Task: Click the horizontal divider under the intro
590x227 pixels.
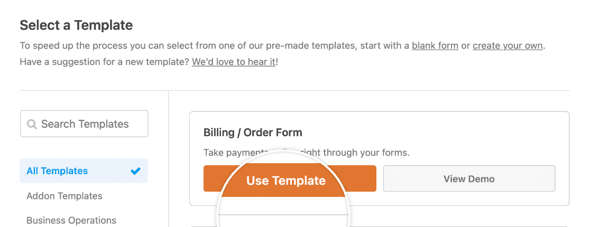Action: (x=294, y=90)
